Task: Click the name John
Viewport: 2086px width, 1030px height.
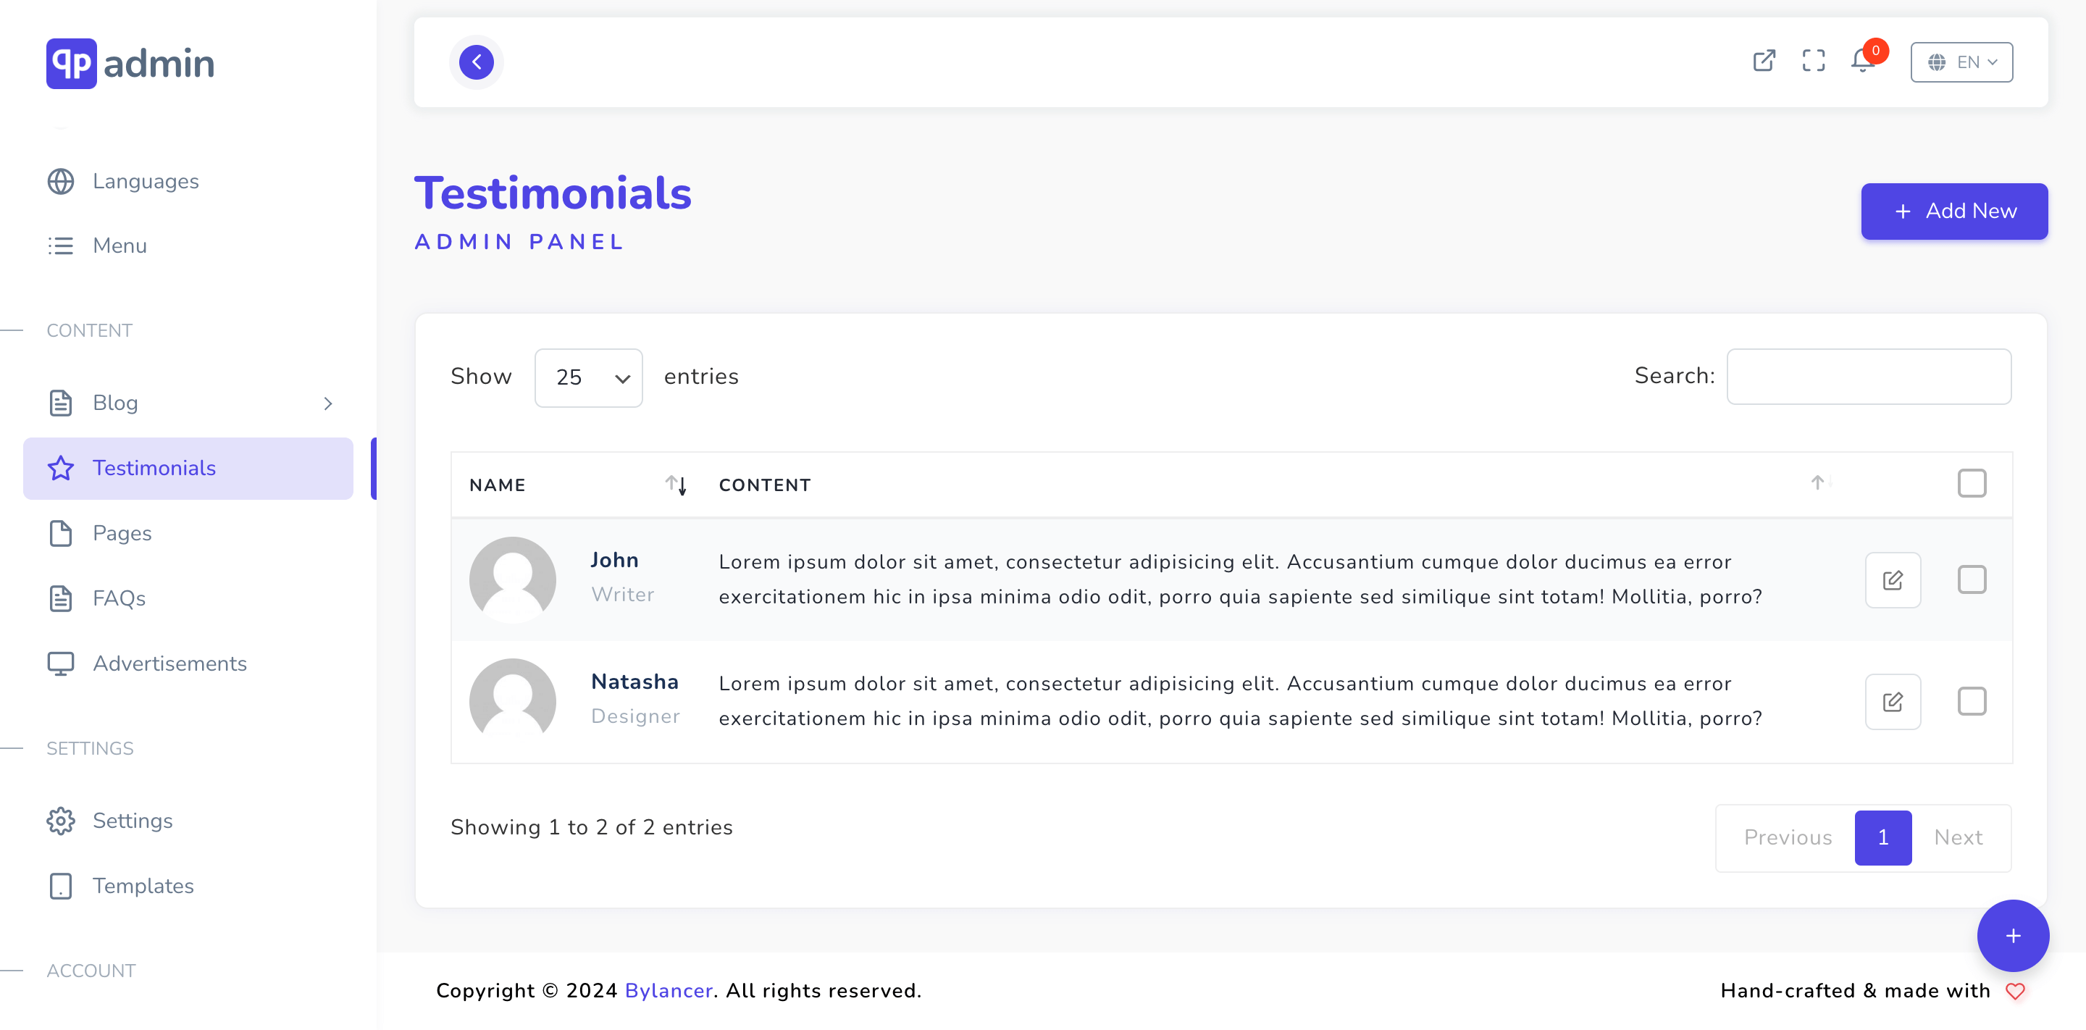Action: 613,561
